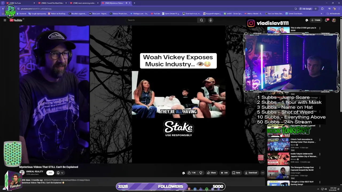The height and width of the screenshot is (192, 342).
Task: Share the video
Action: click(211, 173)
